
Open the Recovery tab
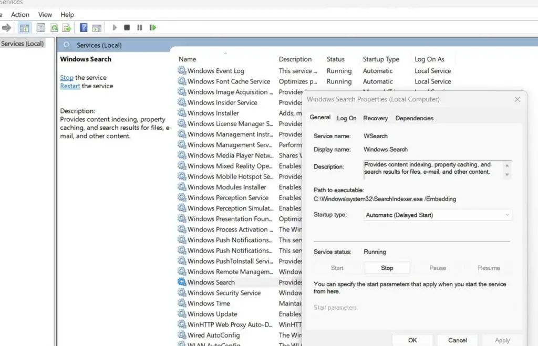(375, 118)
